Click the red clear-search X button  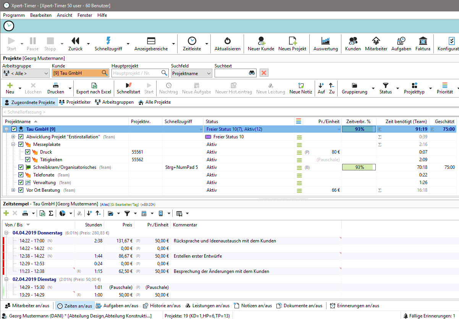tap(263, 73)
